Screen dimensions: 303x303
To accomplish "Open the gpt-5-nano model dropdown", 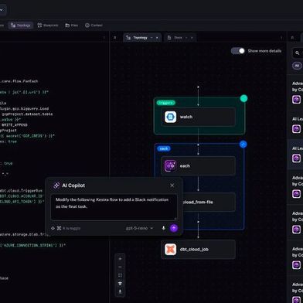I will (x=139, y=228).
